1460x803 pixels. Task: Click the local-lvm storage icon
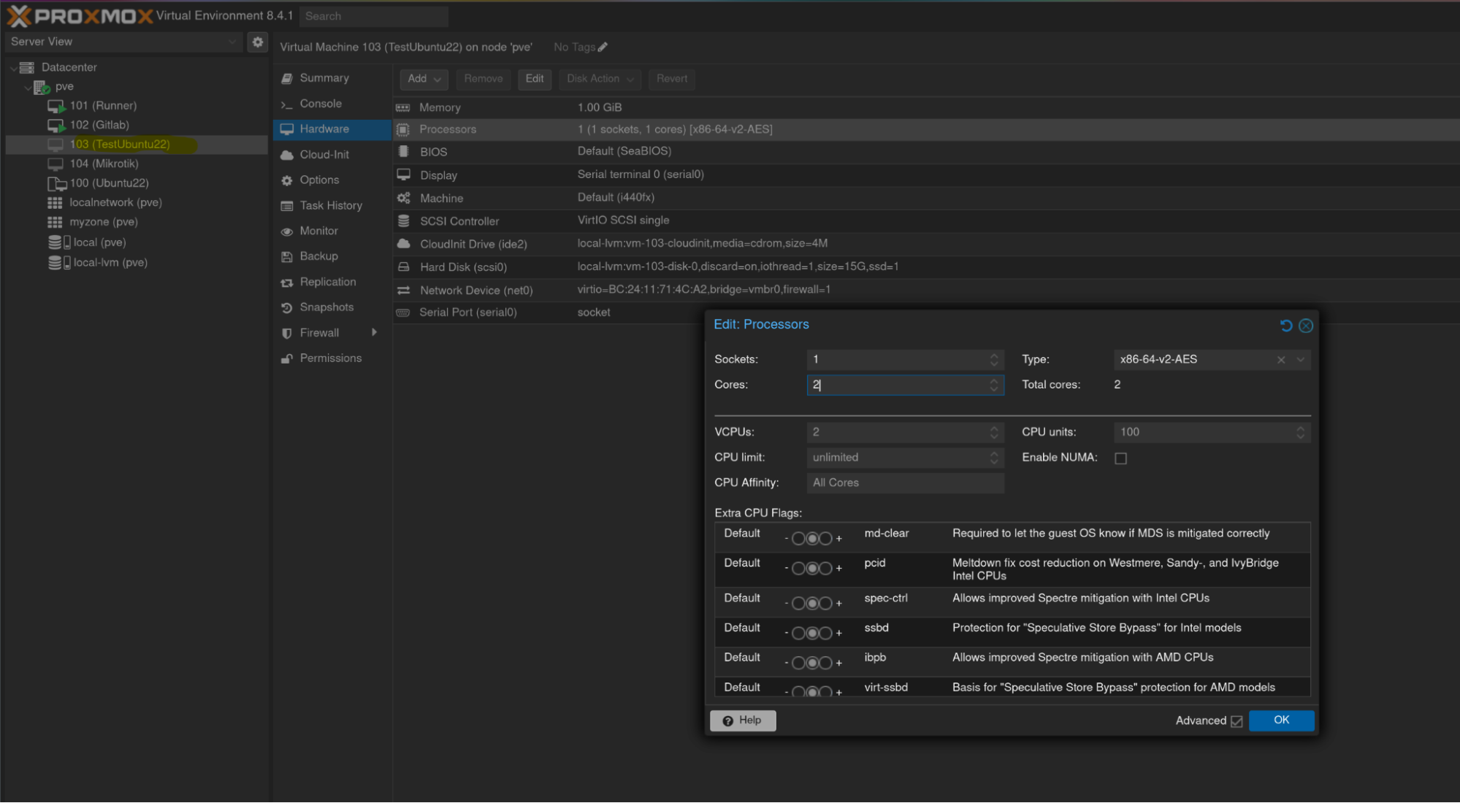(x=59, y=263)
